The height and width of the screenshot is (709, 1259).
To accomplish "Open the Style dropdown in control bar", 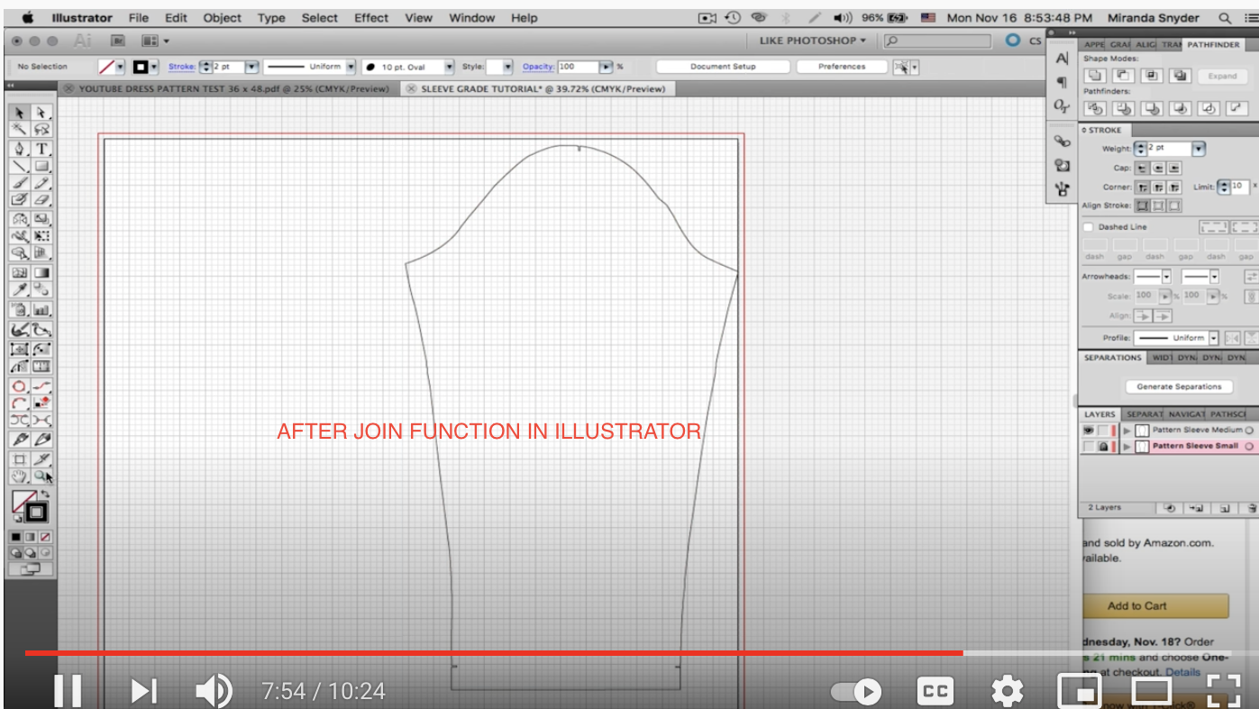I will [x=507, y=67].
